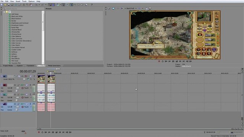Toggle Automatic Crossfades in the main toolbar
The image size is (244, 137).
53,5
